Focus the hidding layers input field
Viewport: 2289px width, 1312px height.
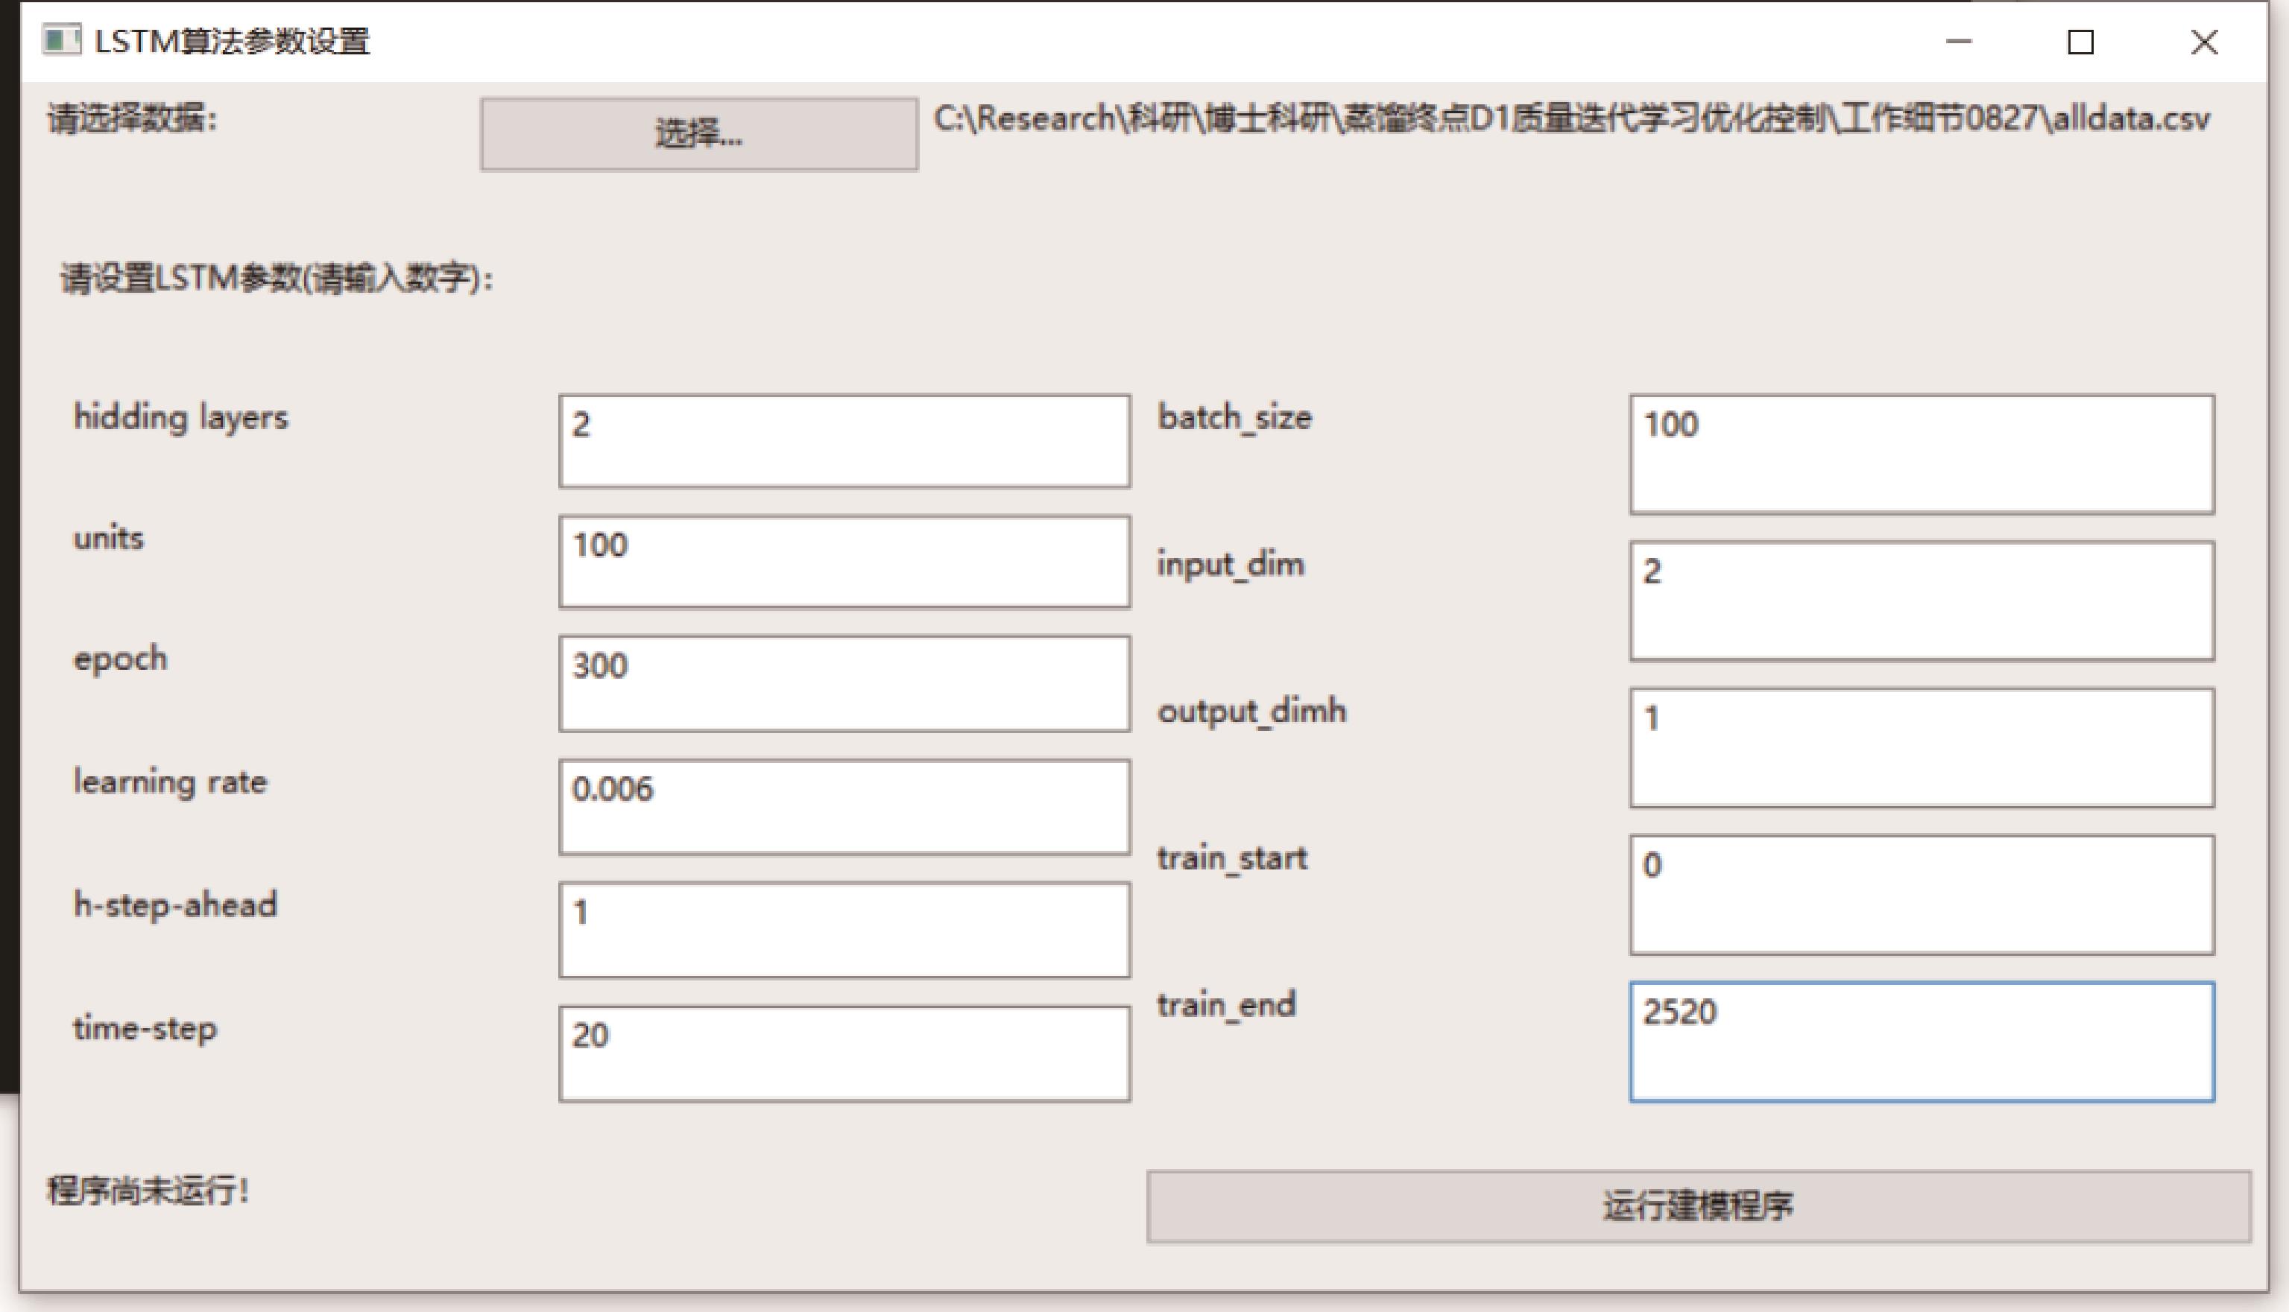point(844,440)
